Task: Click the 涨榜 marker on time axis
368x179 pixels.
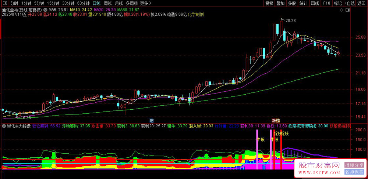Action: (x=276, y=121)
